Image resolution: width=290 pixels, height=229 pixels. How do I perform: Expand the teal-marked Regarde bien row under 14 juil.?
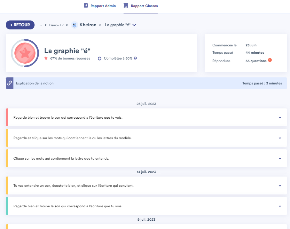(x=146, y=206)
